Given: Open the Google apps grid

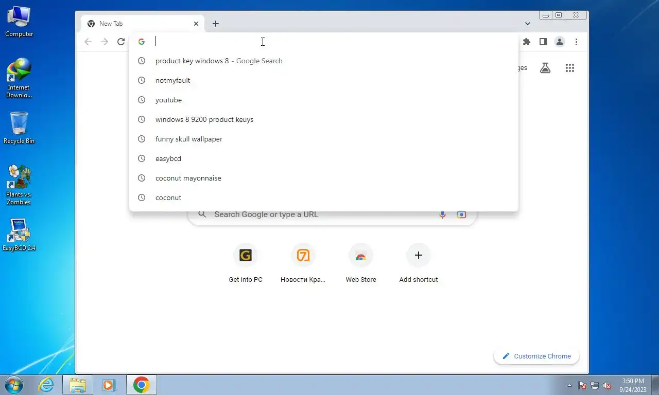Looking at the screenshot, I should 569,68.
